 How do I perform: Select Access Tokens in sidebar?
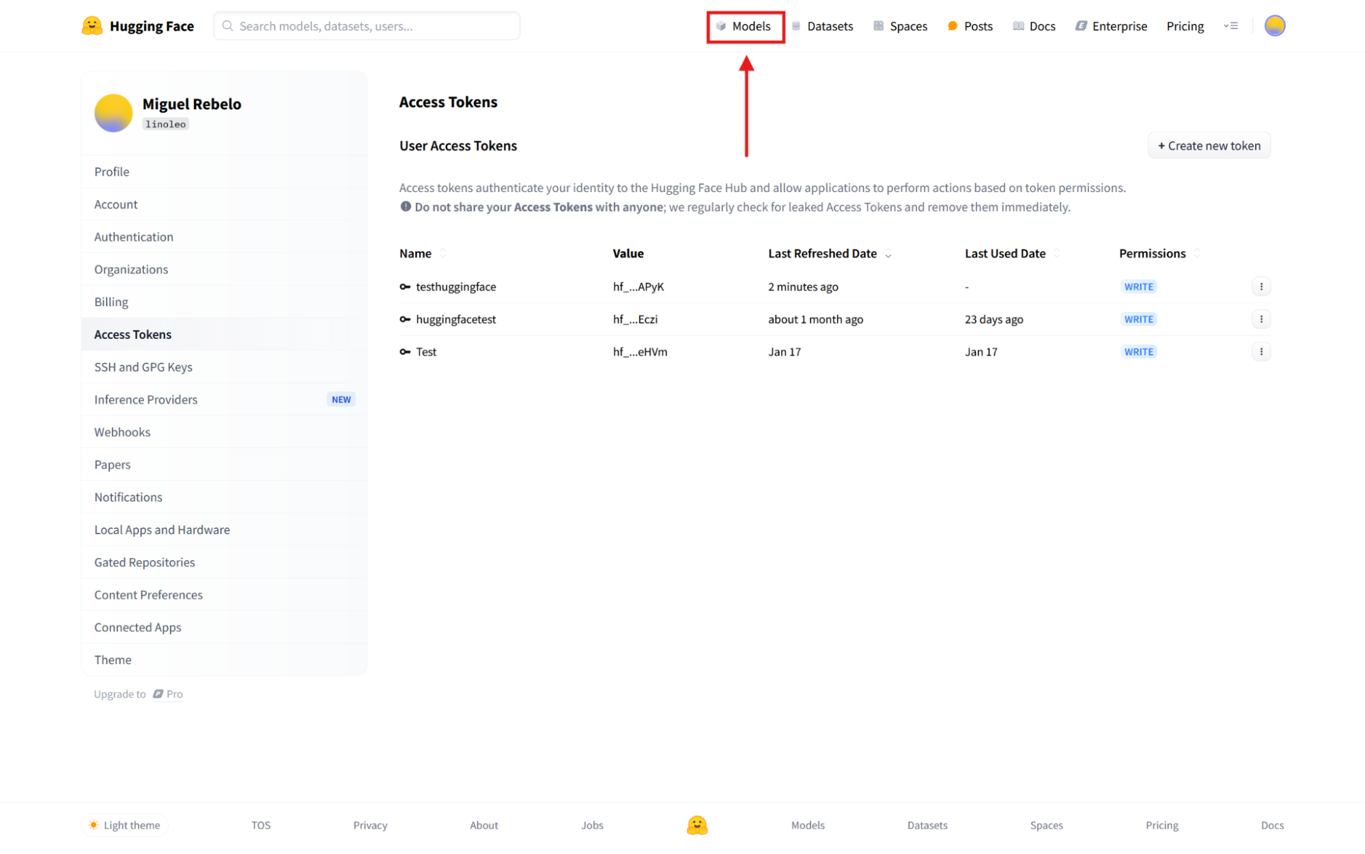224,334
